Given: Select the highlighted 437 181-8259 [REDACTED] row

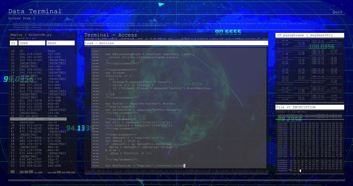Looking at the screenshot, I should click(x=38, y=119).
